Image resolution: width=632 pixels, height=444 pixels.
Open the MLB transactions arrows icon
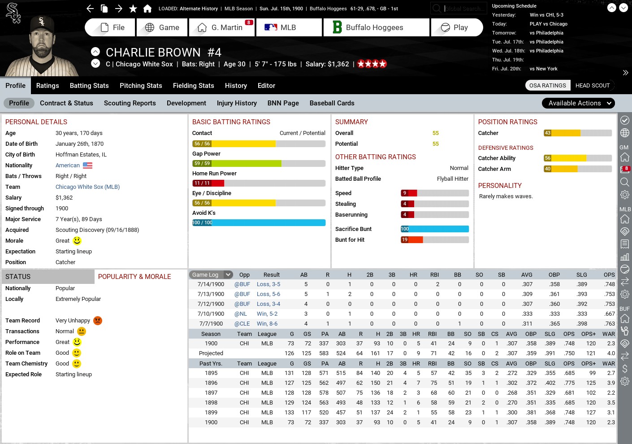click(x=625, y=282)
